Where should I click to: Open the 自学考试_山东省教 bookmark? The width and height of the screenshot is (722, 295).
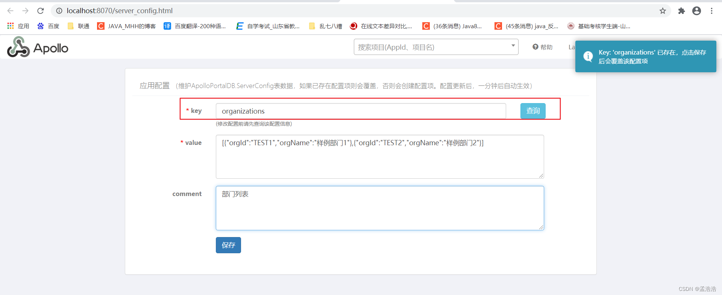[x=268, y=26]
